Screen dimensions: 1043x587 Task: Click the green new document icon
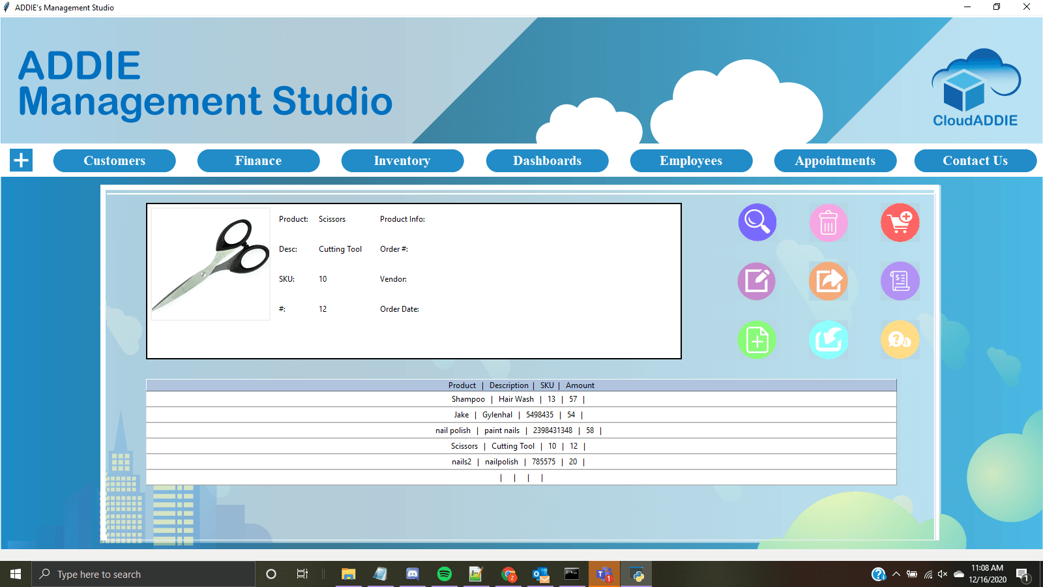pos(757,340)
